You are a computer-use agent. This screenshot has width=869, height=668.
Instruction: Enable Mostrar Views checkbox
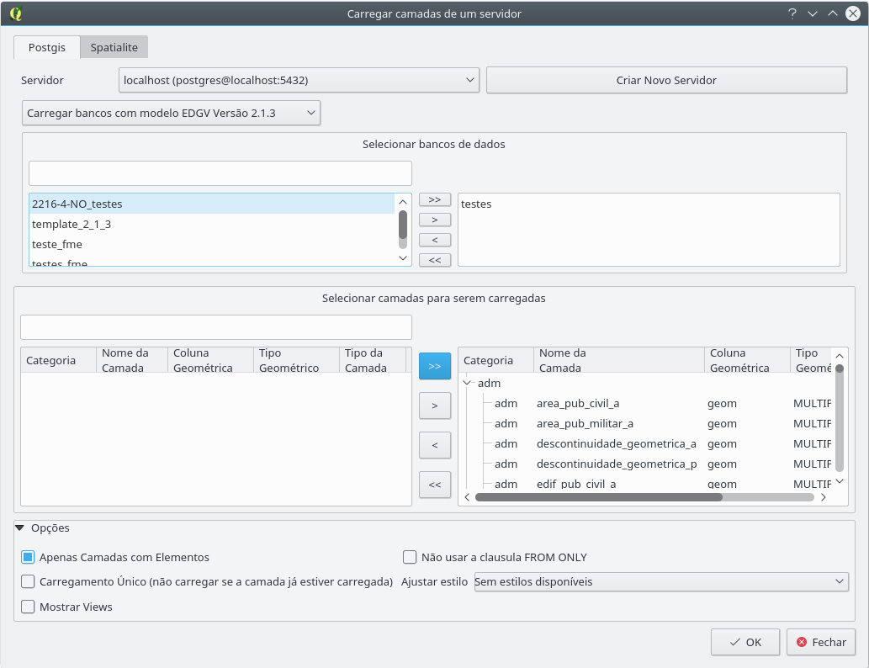[x=28, y=607]
